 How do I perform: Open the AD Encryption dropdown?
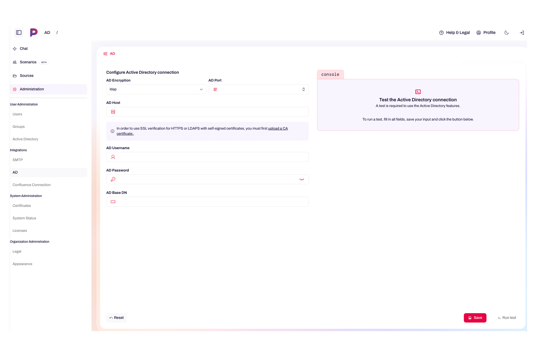tap(156, 89)
